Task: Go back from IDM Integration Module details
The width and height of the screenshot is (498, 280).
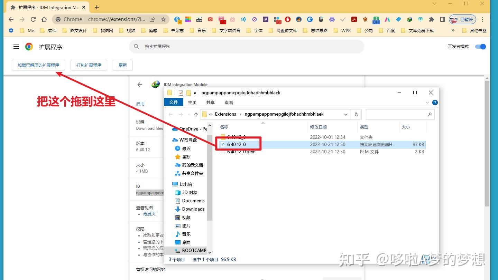Action: [140, 85]
